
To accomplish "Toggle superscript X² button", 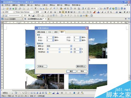I will [108, 12].
